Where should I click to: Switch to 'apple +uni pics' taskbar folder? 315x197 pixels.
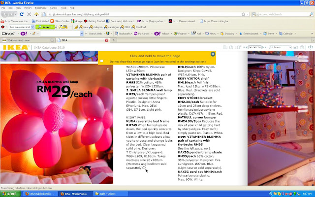coord(110,194)
